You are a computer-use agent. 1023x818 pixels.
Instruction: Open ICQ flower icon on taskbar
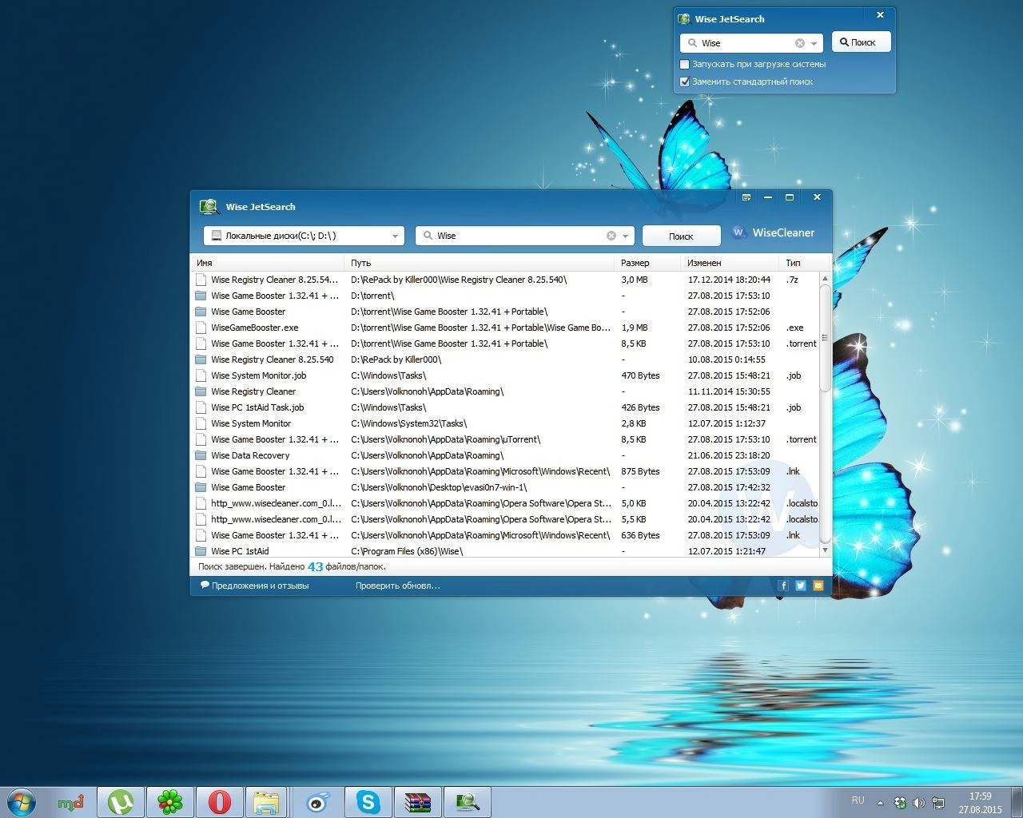[169, 802]
